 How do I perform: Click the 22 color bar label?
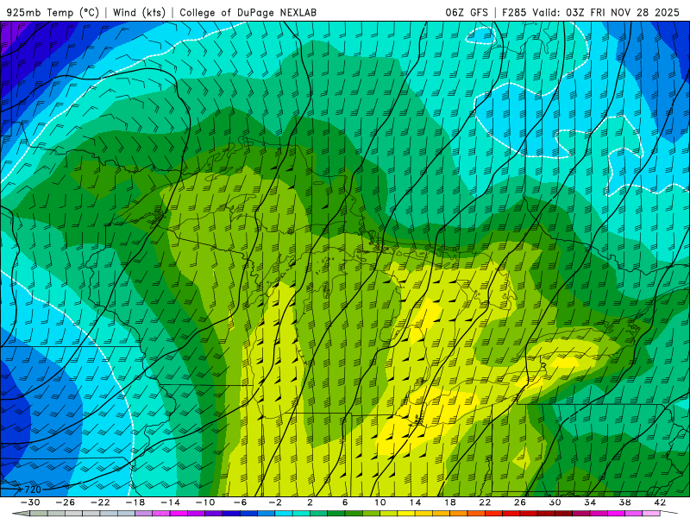click(485, 502)
